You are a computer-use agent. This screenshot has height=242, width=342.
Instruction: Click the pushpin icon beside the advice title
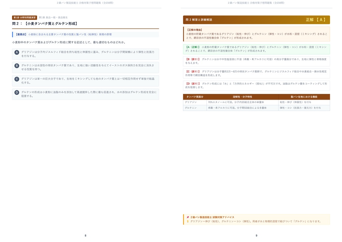point(188,217)
